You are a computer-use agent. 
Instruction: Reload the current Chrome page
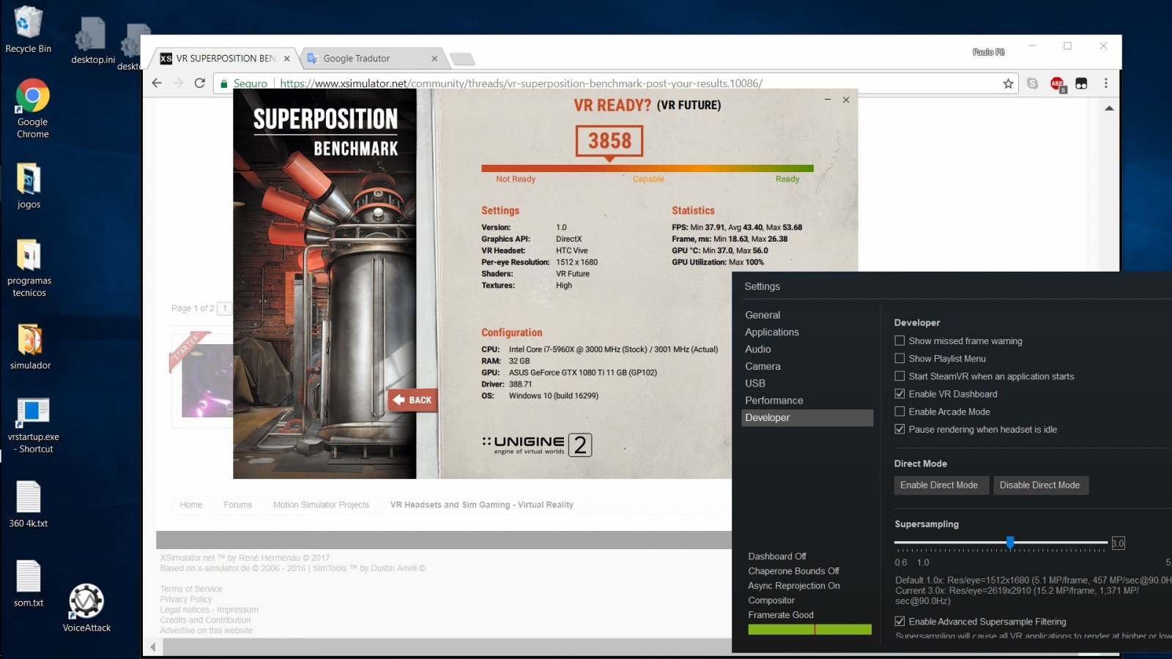(x=199, y=83)
